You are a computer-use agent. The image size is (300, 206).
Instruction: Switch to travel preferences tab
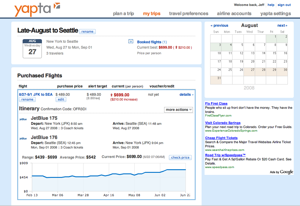[189, 14]
